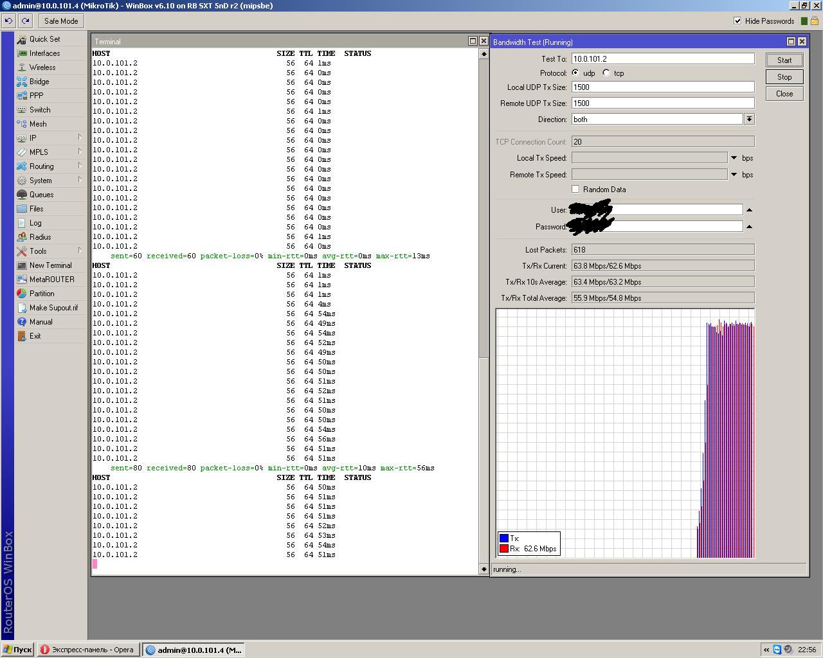This screenshot has height=658, width=823.
Task: Expand the IP submenu
Action: [80, 138]
